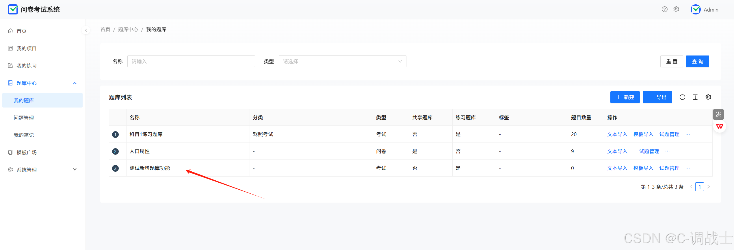Click 模板导入 for 测试新增题库功能
This screenshot has height=250, width=734.
(643, 168)
